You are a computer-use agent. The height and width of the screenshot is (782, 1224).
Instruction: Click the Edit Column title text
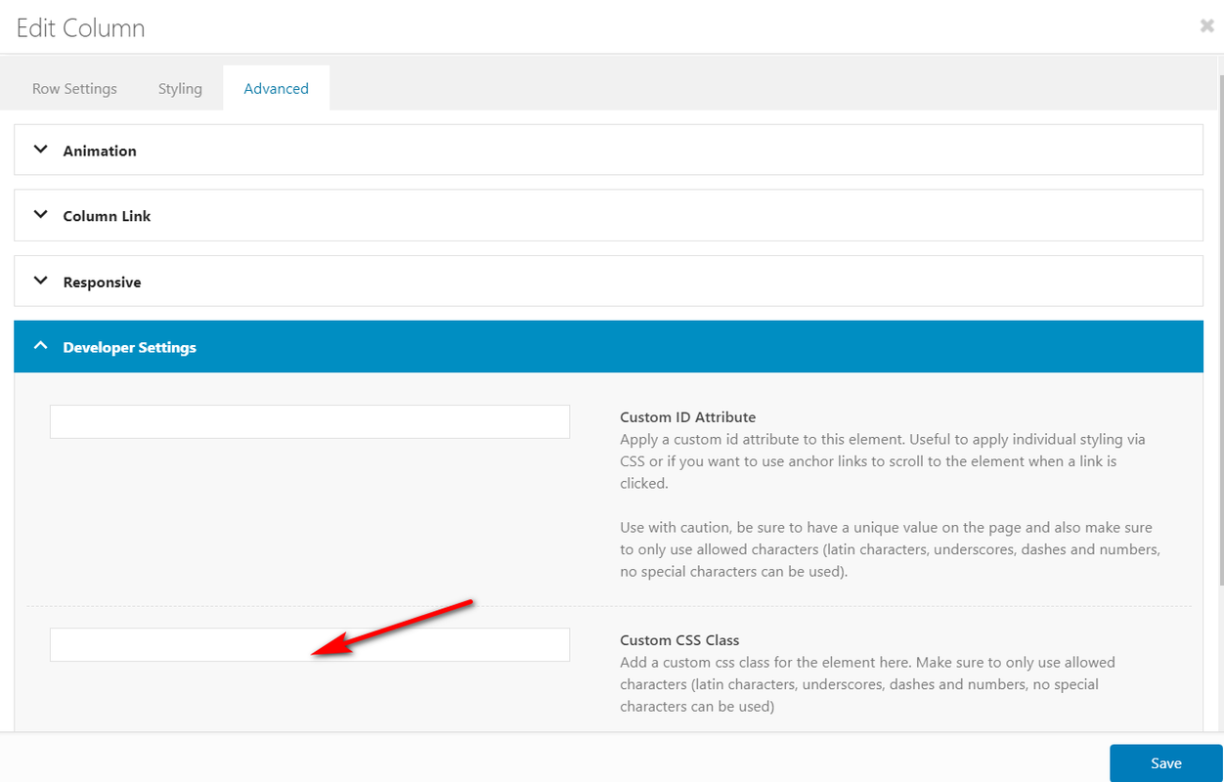(x=81, y=28)
